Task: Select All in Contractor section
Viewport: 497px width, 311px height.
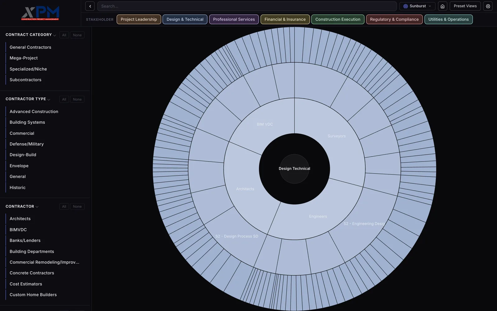Action: [x=64, y=207]
